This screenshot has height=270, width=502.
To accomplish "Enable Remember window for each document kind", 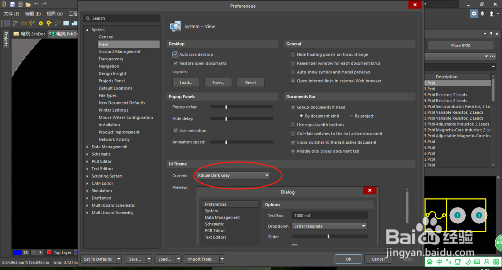I will tap(293, 63).
